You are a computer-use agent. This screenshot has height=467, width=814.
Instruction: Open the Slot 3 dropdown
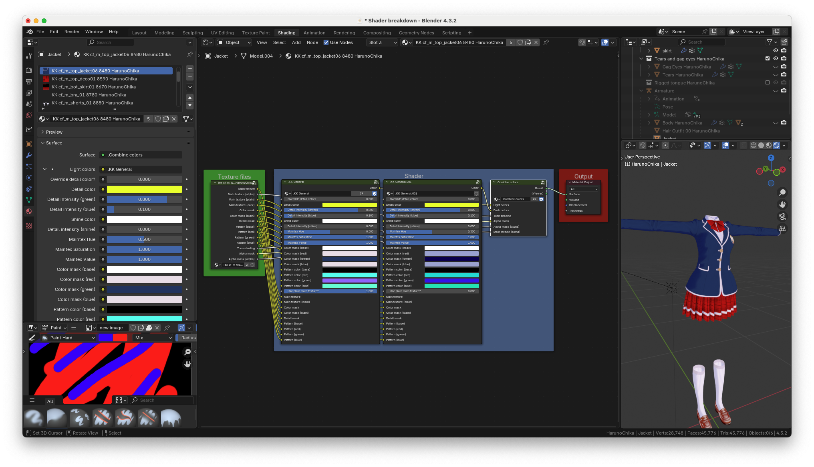pos(382,42)
